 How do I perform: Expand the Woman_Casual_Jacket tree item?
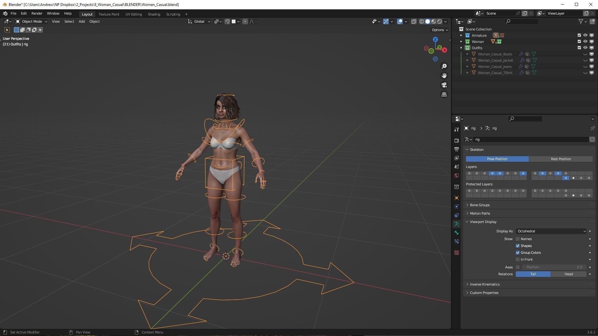click(x=467, y=60)
